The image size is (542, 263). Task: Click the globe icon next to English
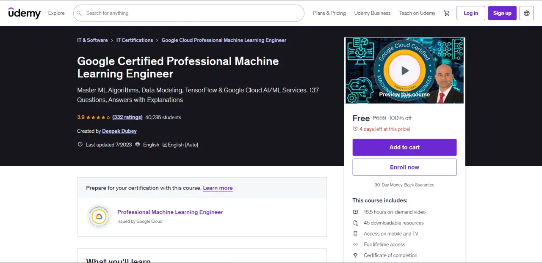[138, 145]
